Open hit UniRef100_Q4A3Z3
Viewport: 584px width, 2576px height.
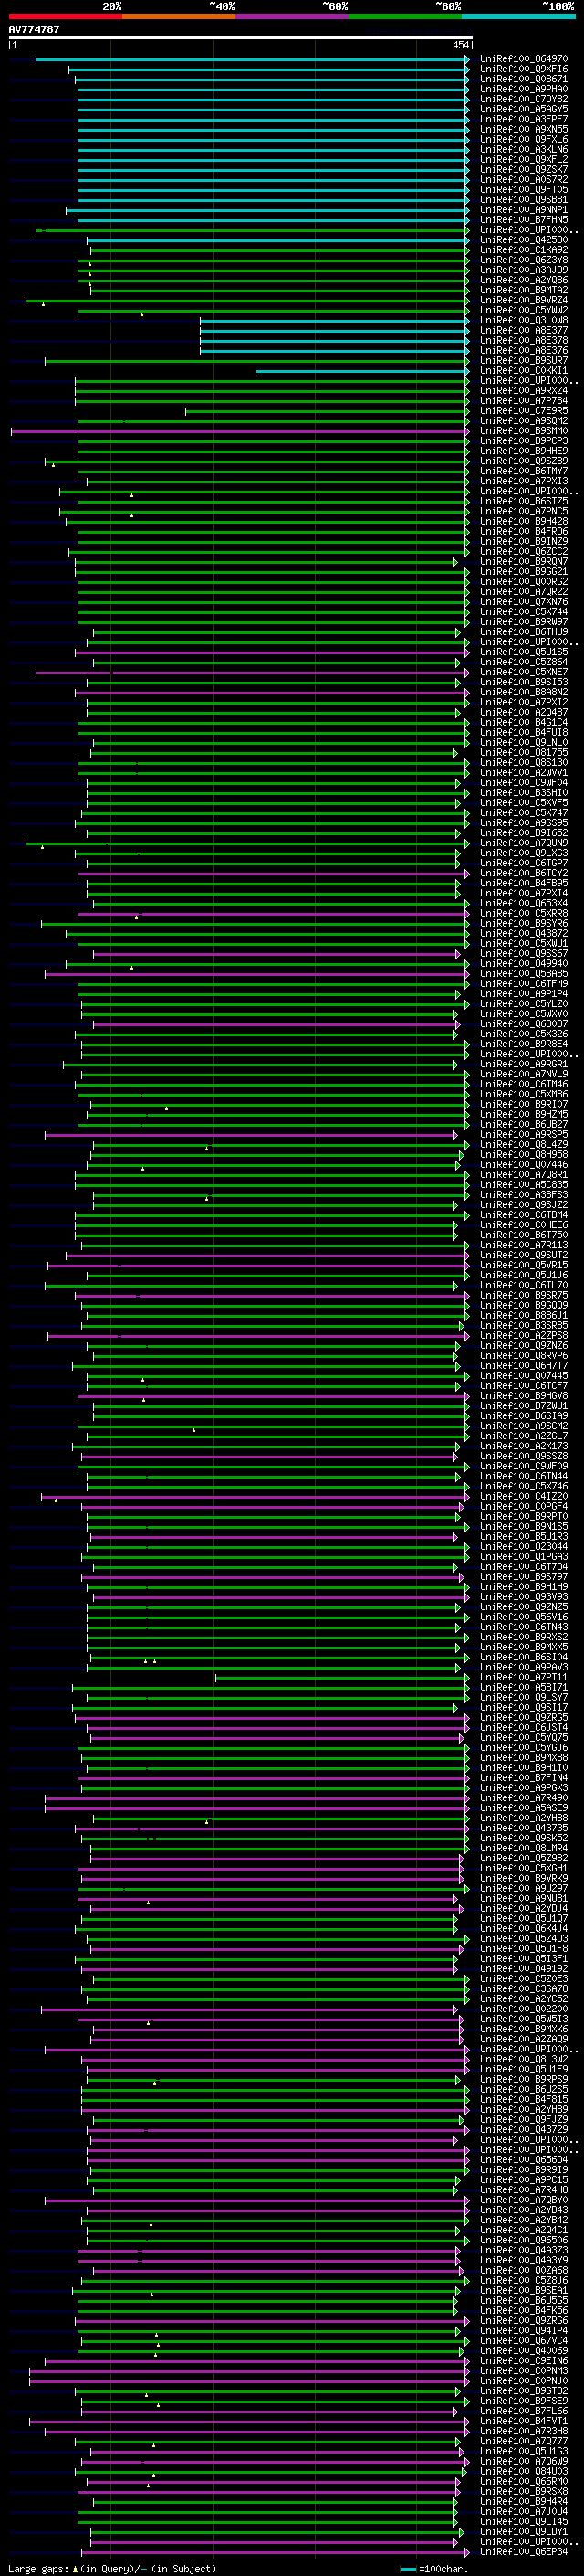(524, 2250)
